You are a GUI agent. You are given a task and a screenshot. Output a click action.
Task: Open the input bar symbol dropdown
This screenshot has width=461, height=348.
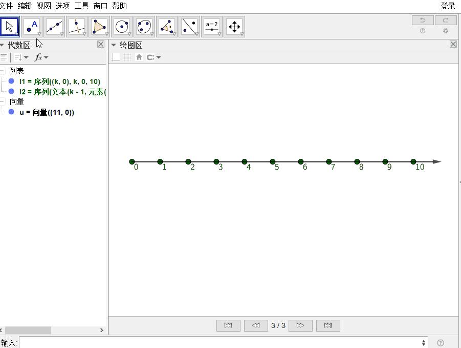coord(424,343)
